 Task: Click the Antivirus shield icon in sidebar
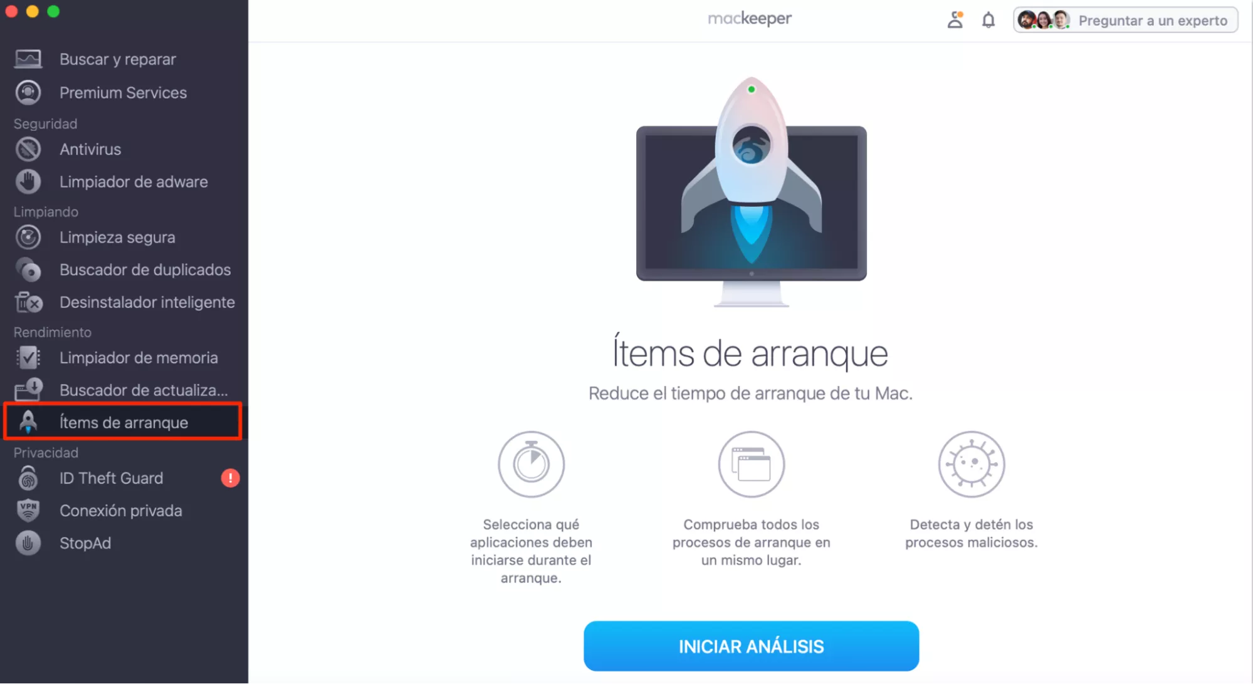[28, 149]
